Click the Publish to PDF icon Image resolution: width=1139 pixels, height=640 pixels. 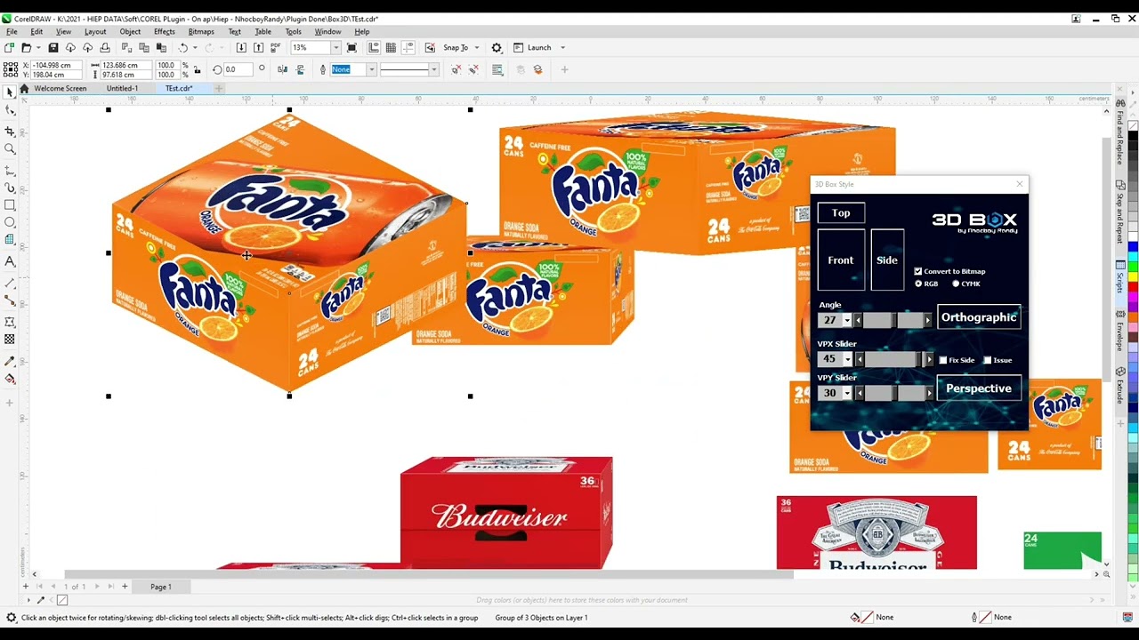point(275,48)
